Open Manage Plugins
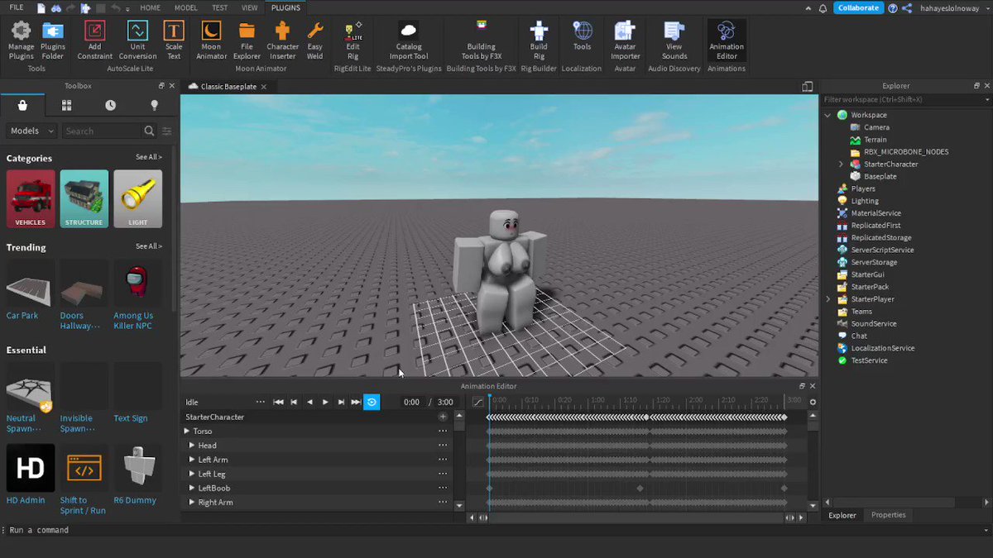 (x=21, y=40)
